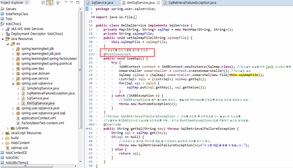This screenshot has height=168, width=293.
Task: Expand the JAX-WS Web Services node
Action: (x=2, y=29)
